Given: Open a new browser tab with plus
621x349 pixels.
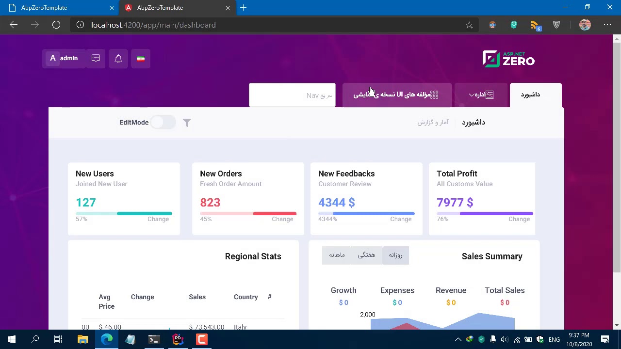Looking at the screenshot, I should click(244, 8).
